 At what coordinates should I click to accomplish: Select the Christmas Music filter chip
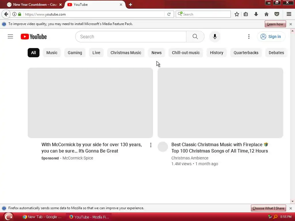click(126, 53)
